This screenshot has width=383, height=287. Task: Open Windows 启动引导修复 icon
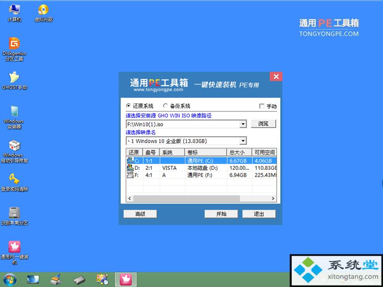[x=14, y=151]
